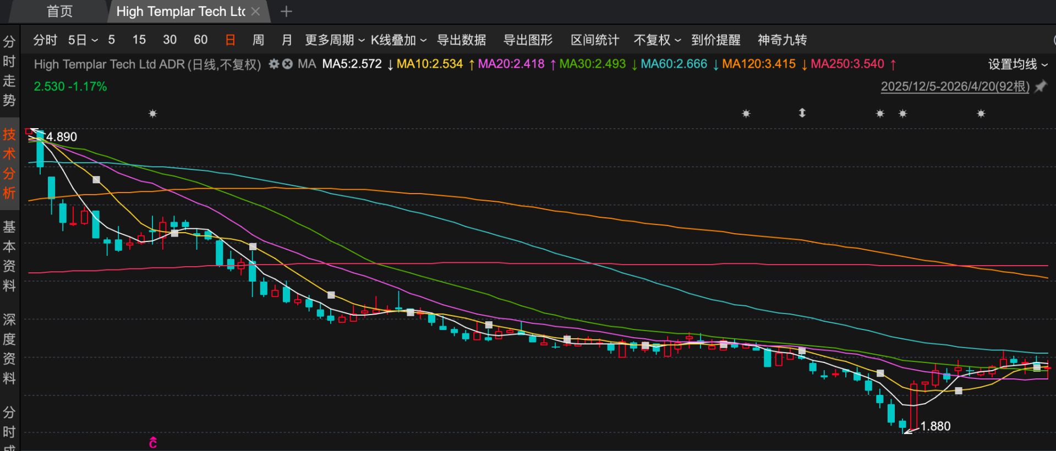Open 基本资料 sidebar section
Viewport: 1056px width, 451px height.
[9, 256]
